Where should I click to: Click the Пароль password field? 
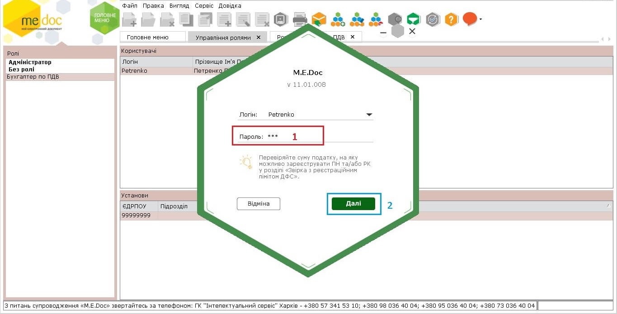(319, 136)
